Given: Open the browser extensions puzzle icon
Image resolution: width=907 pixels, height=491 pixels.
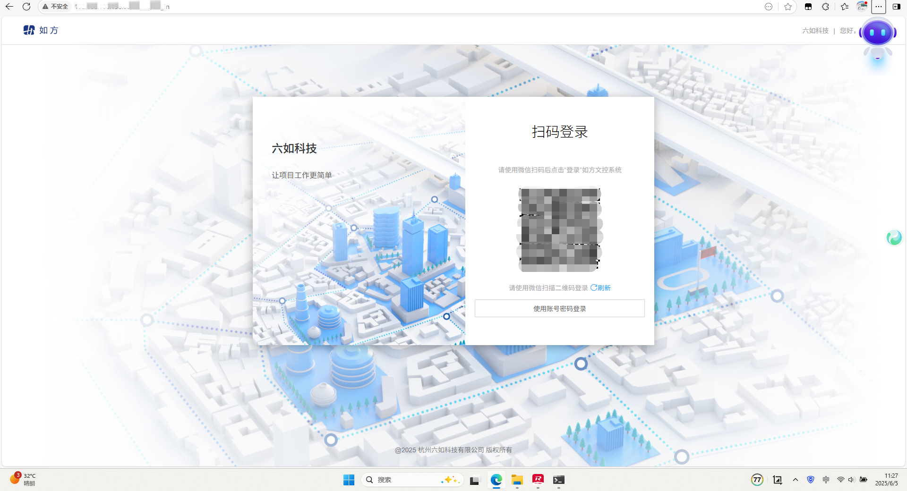Looking at the screenshot, I should coord(825,7).
